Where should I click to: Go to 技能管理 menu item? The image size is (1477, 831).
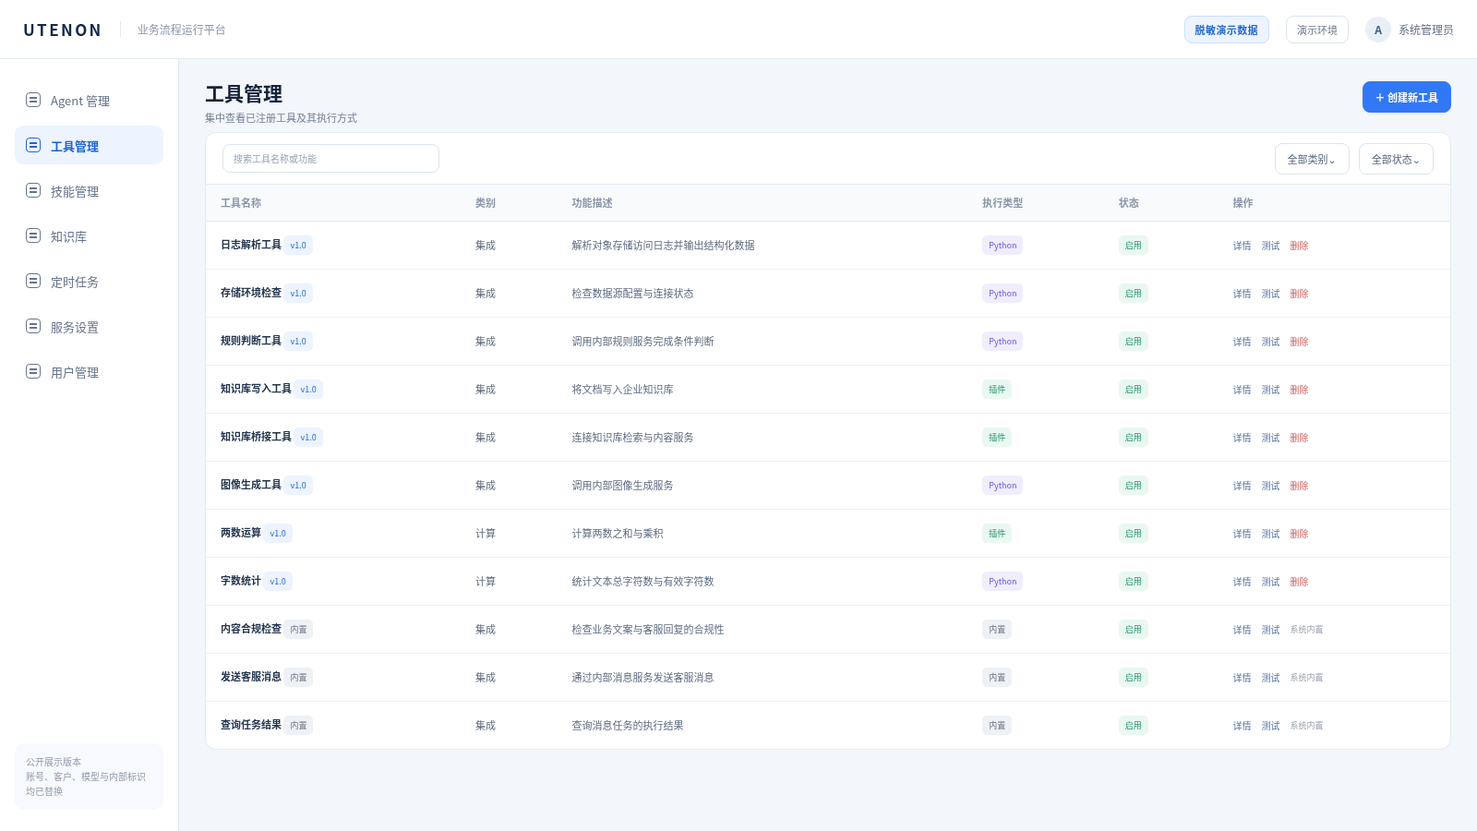(x=89, y=190)
